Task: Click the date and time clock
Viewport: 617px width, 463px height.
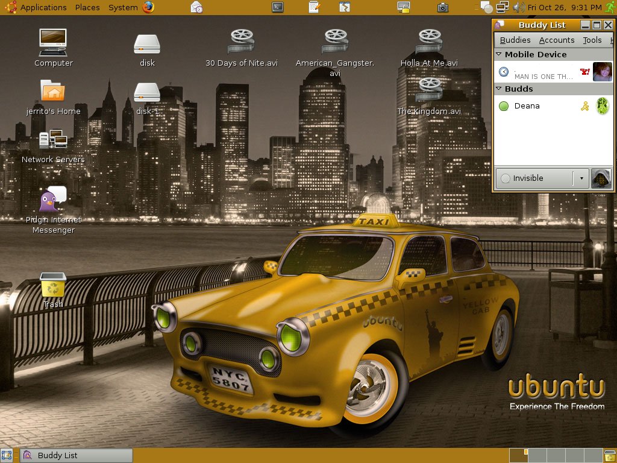Action: pos(564,7)
